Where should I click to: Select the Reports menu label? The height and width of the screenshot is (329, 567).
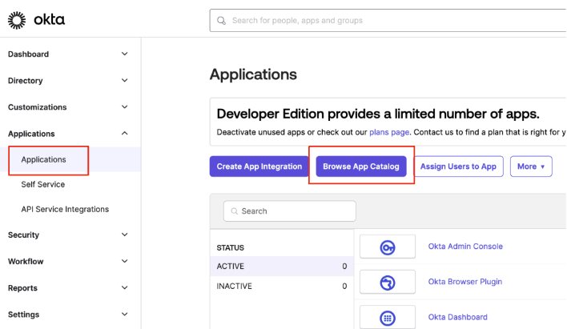click(22, 288)
